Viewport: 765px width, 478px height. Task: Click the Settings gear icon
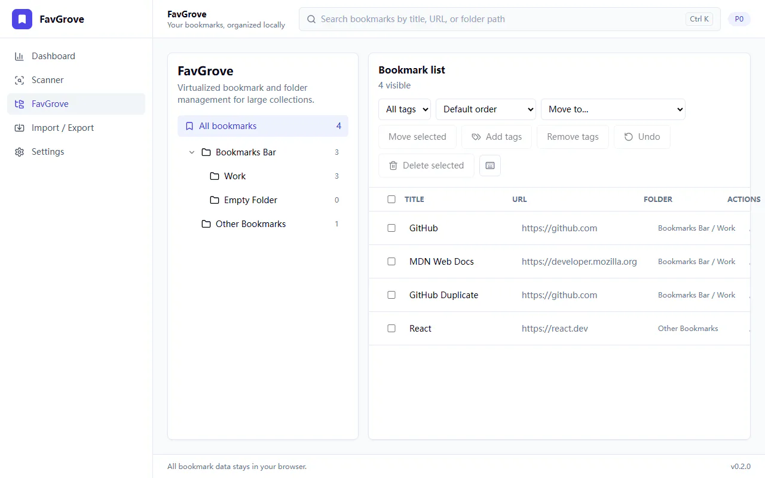tap(20, 152)
